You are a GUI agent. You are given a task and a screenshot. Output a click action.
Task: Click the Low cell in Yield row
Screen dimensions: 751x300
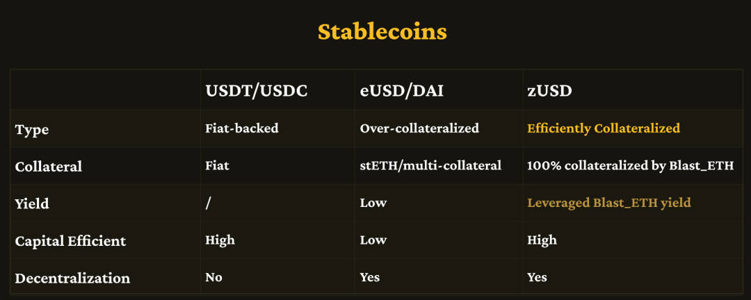373,203
